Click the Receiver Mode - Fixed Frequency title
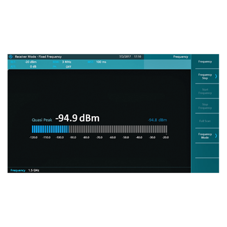The width and height of the screenshot is (227, 227). tap(38, 57)
